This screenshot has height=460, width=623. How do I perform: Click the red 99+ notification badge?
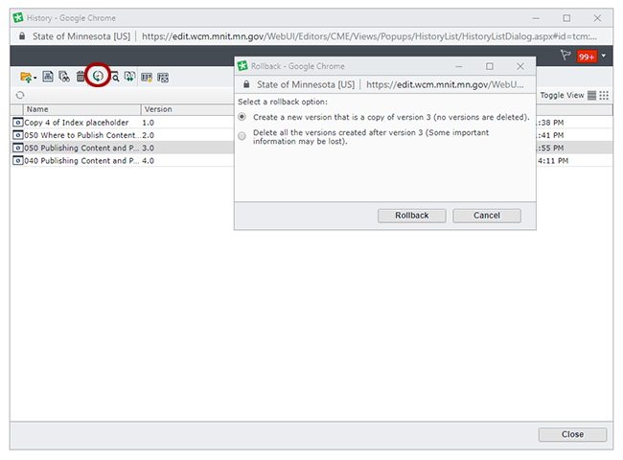tap(587, 57)
